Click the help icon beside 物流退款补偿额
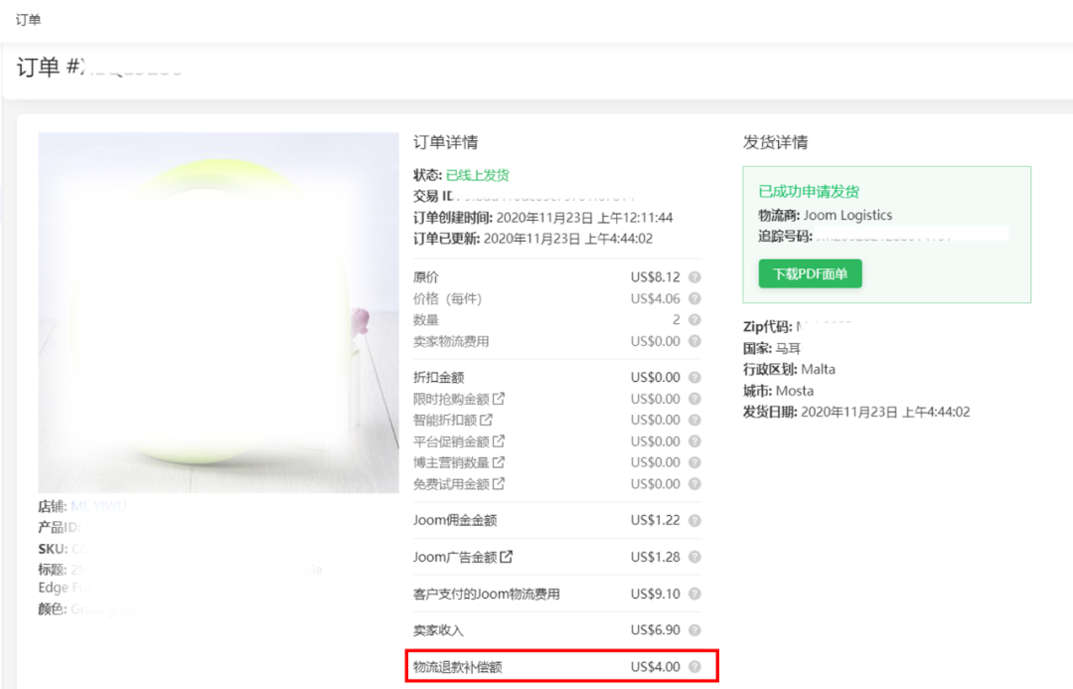The height and width of the screenshot is (689, 1073). coord(695,666)
